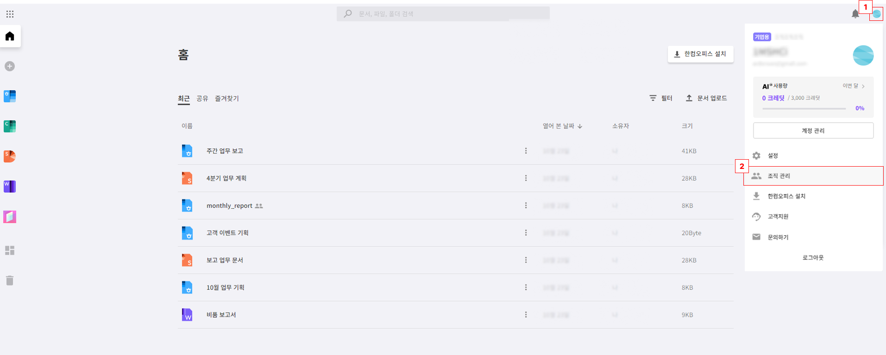Image resolution: width=886 pixels, height=355 pixels.
Task: Open the trash bin icon in sidebar
Action: pyautogui.click(x=10, y=280)
